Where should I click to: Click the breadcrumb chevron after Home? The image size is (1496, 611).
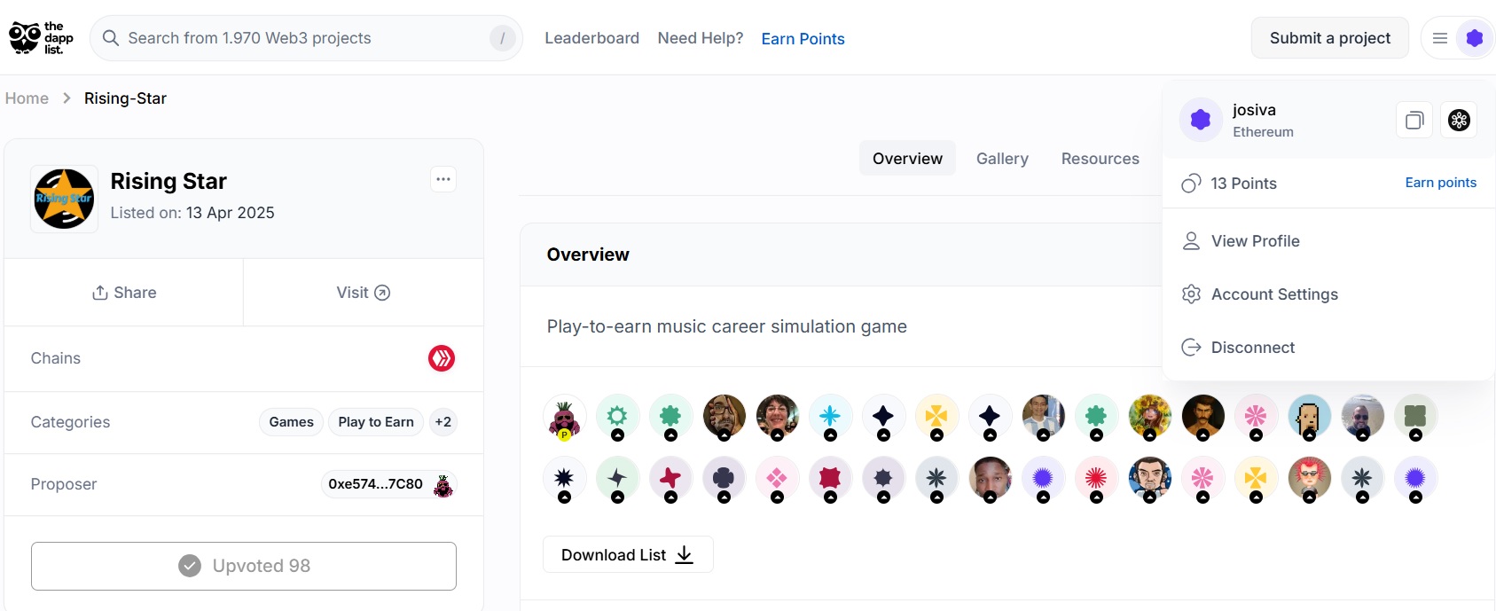(x=67, y=98)
